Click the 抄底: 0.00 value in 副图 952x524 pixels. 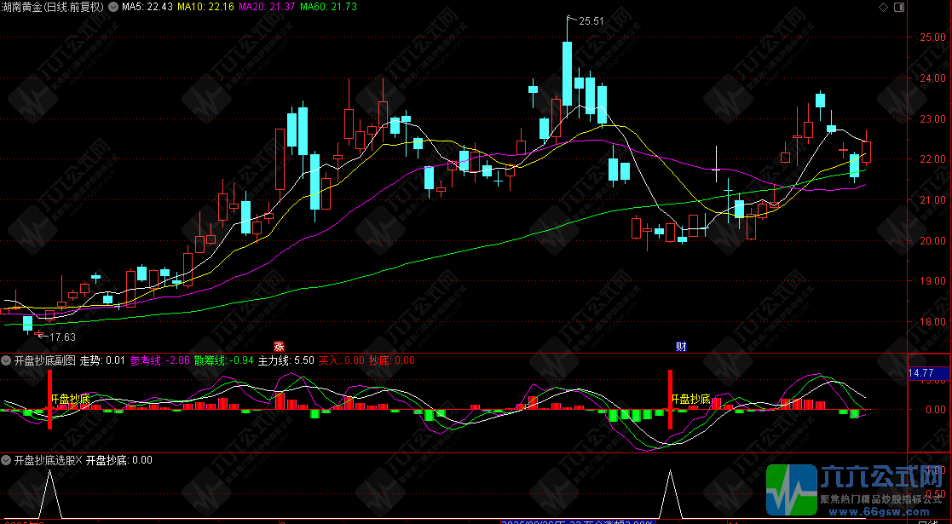click(392, 360)
